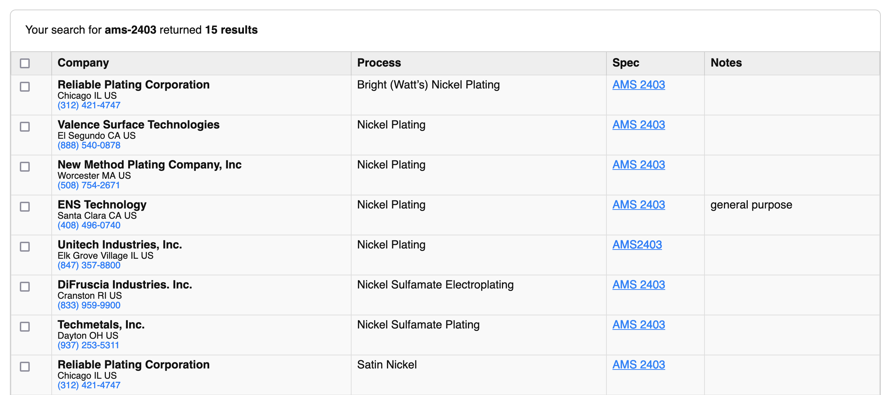Click Reliable Plating Corporation in Bright Nickel row
The image size is (890, 395).
pos(133,85)
